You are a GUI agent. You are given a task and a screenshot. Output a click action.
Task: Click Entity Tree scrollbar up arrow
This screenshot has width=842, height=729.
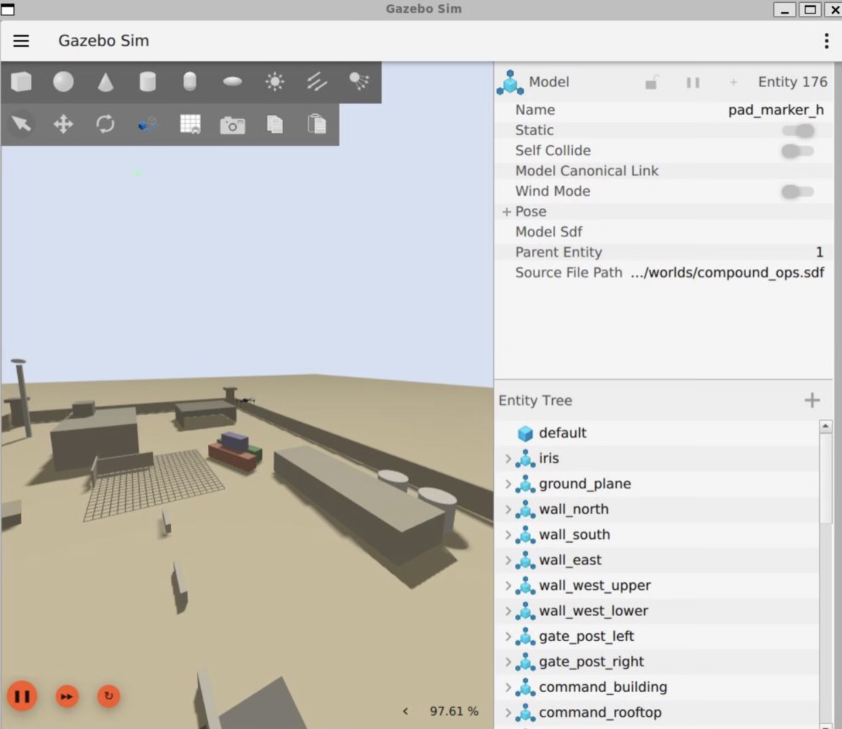click(x=826, y=427)
